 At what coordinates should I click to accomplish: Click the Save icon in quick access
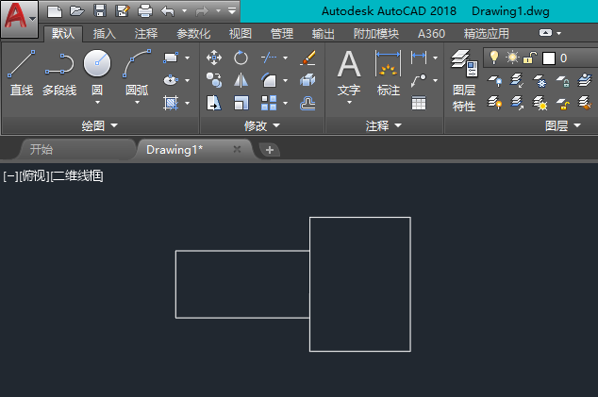coord(100,11)
